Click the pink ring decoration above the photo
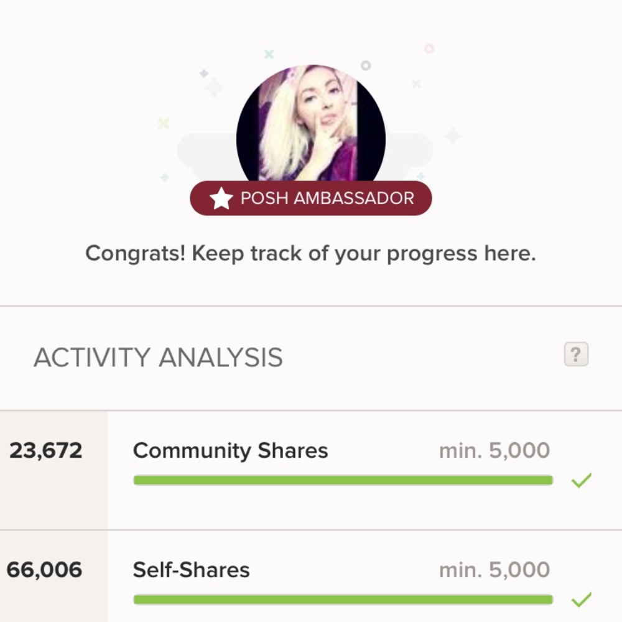 [429, 48]
